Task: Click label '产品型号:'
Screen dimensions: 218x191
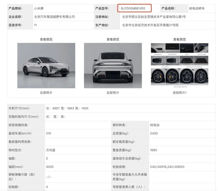Action: [x=102, y=8]
